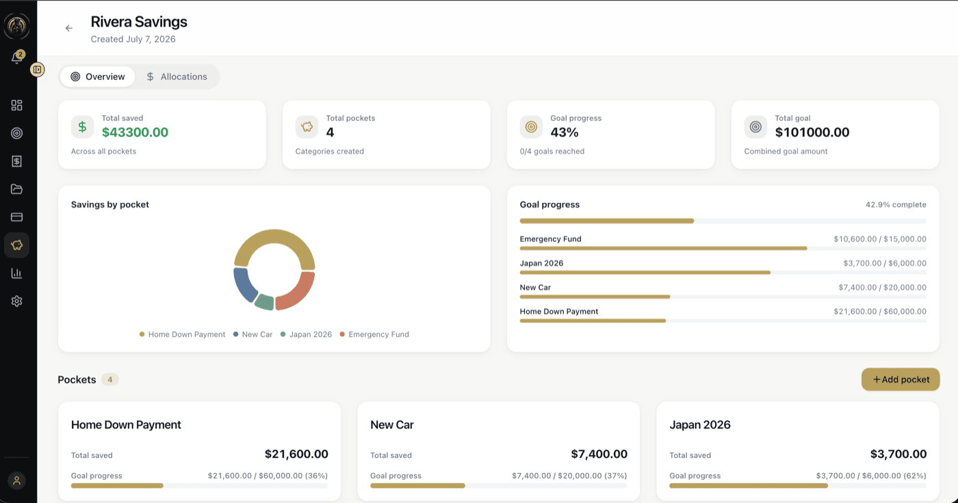Select Home Down Payment legend item

click(x=182, y=334)
